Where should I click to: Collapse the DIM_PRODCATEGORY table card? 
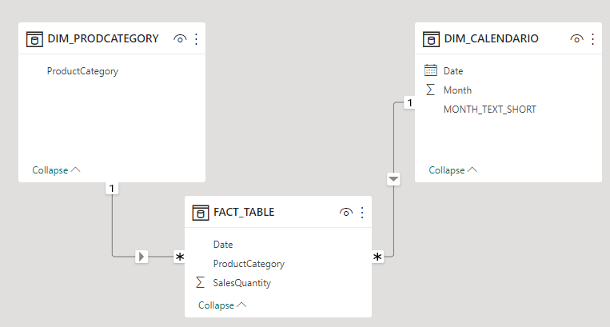click(56, 170)
